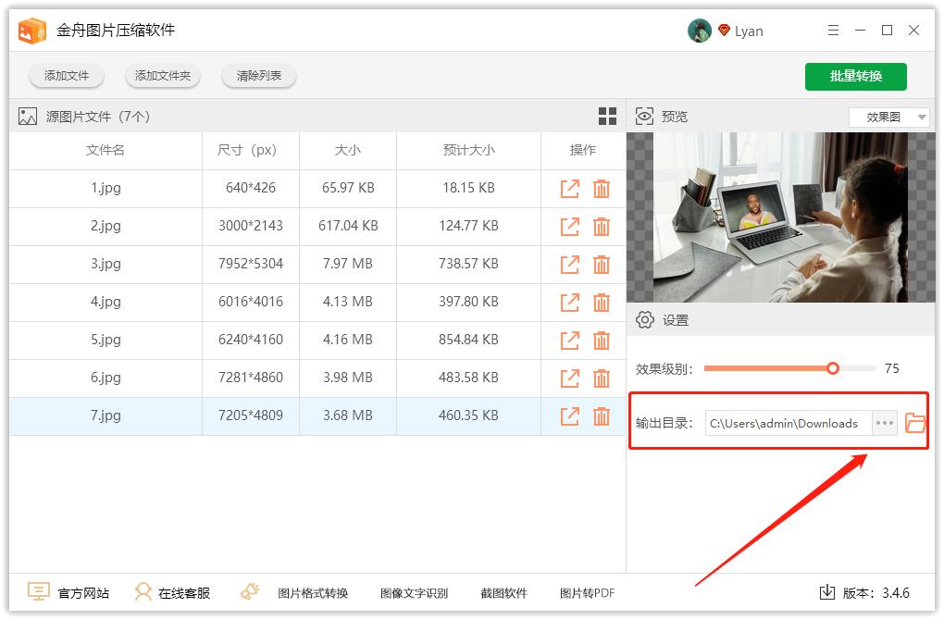The height and width of the screenshot is (620, 944).
Task: Click 添加文件 to add files
Action: pyautogui.click(x=66, y=76)
